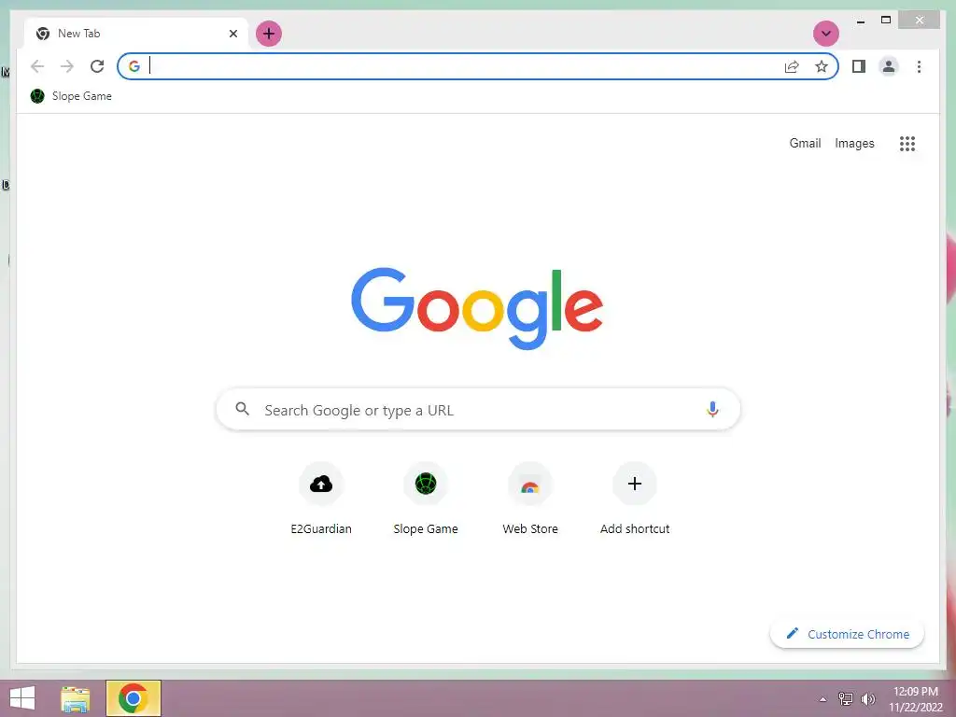Screen dimensions: 956x717
Task: Close the New Tab tab
Action: [x=232, y=34]
